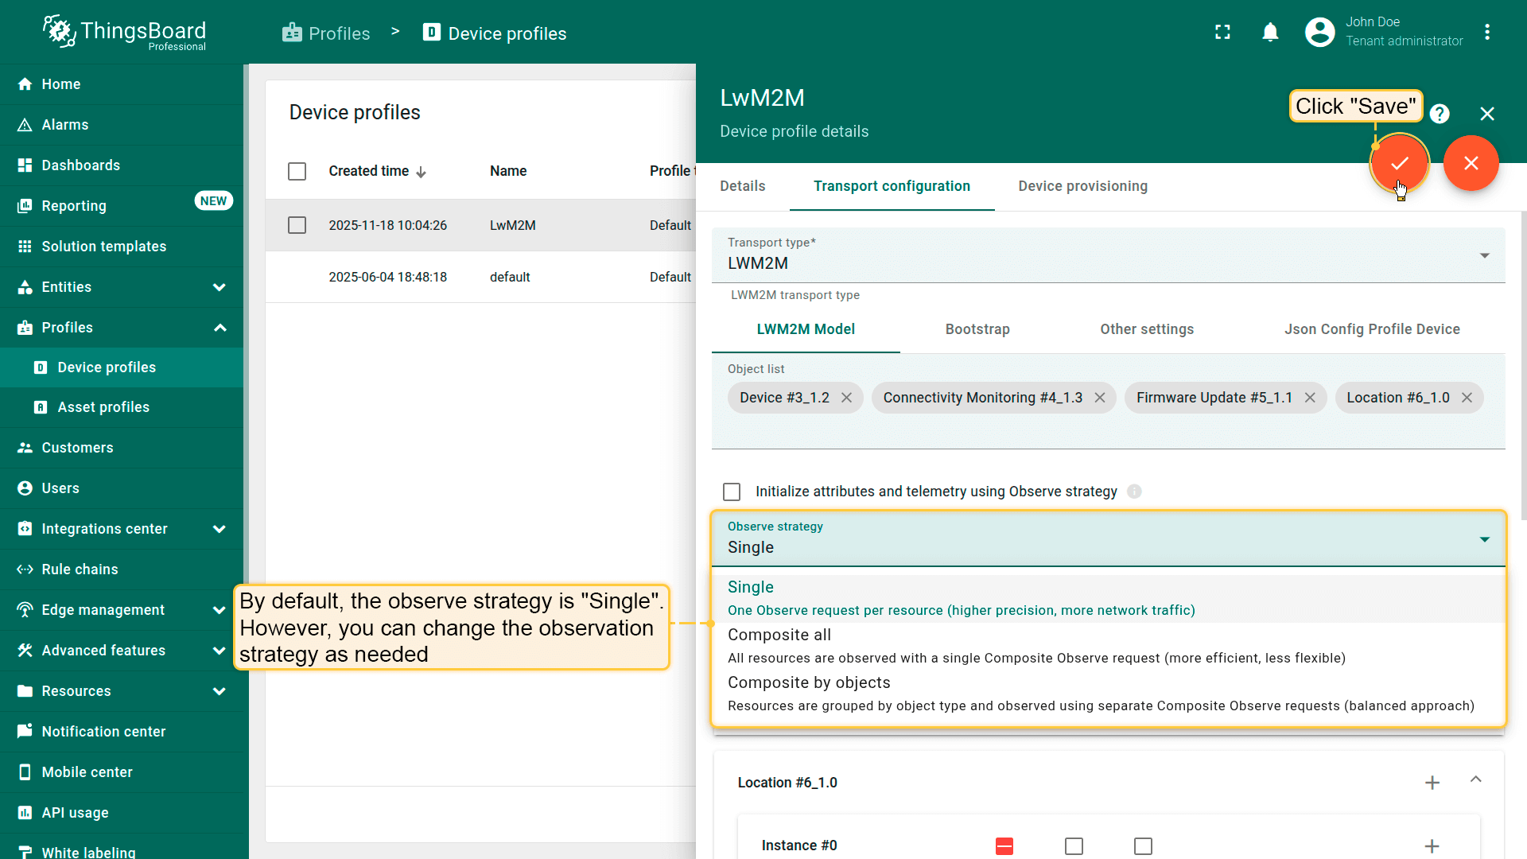Image resolution: width=1527 pixels, height=859 pixels.
Task: Toggle fullscreen mode icon
Action: click(x=1222, y=32)
